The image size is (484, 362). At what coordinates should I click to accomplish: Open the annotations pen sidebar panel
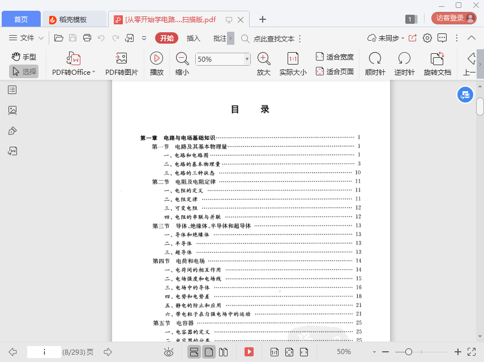pos(12,131)
